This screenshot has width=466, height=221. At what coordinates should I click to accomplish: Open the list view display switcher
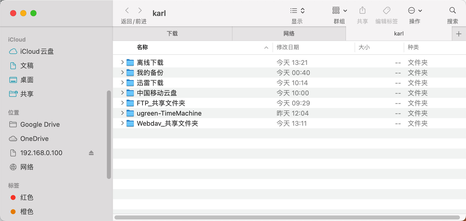point(297,11)
